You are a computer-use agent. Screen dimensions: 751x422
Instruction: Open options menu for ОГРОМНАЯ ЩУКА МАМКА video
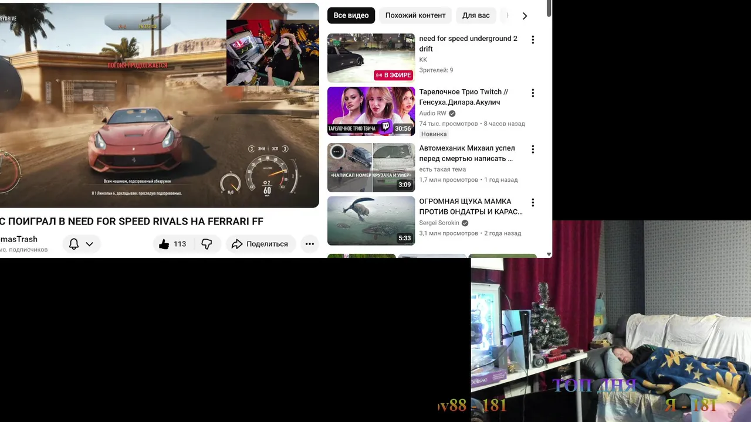point(533,203)
